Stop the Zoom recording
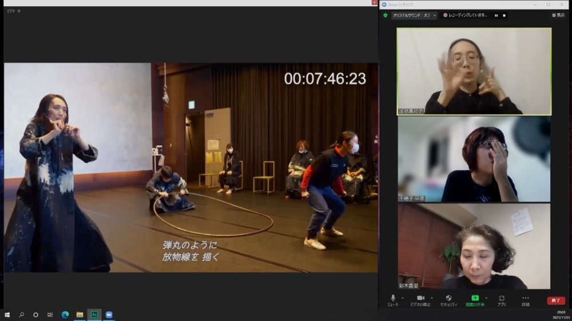 [x=504, y=15]
